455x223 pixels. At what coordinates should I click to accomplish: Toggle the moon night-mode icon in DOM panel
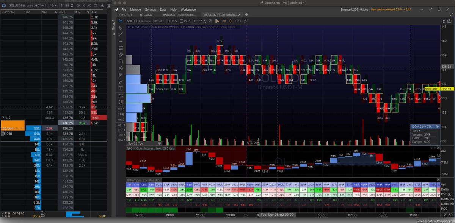pyautogui.click(x=102, y=6)
